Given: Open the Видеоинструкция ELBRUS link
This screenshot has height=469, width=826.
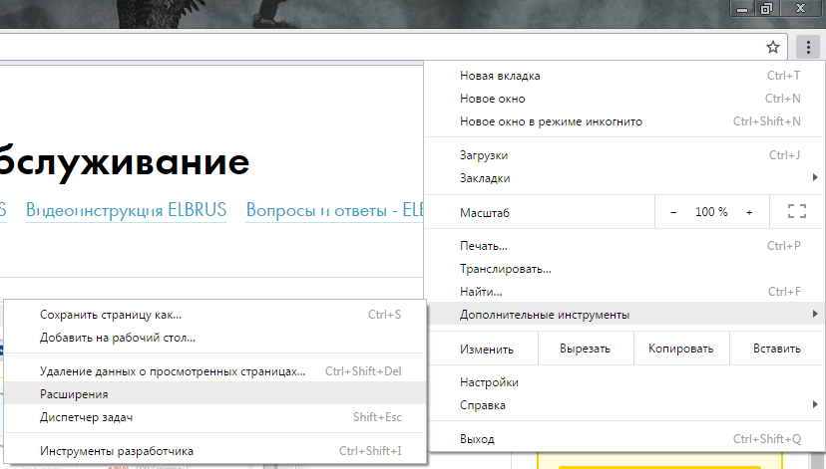Looking at the screenshot, I should tap(126, 210).
